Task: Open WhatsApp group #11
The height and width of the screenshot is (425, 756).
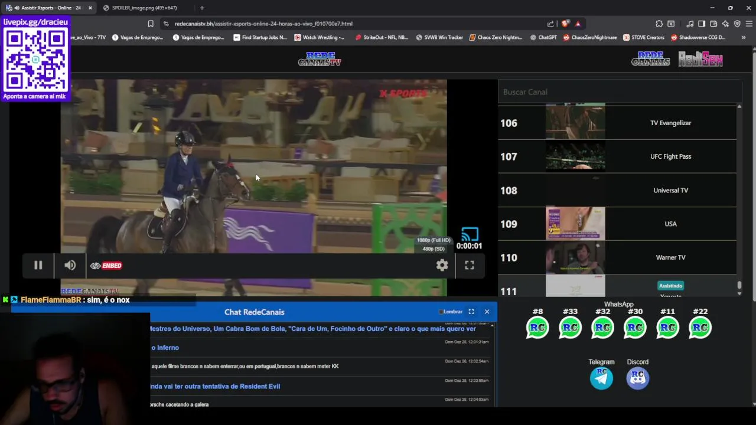Action: 667,328
